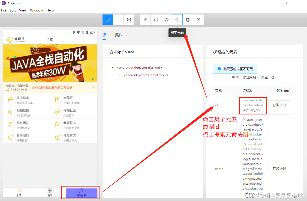Screen dimensions: 307x201
Task: Open the 如何使用存储过程创建百万数据 course row arrow
Action: [93, 88]
